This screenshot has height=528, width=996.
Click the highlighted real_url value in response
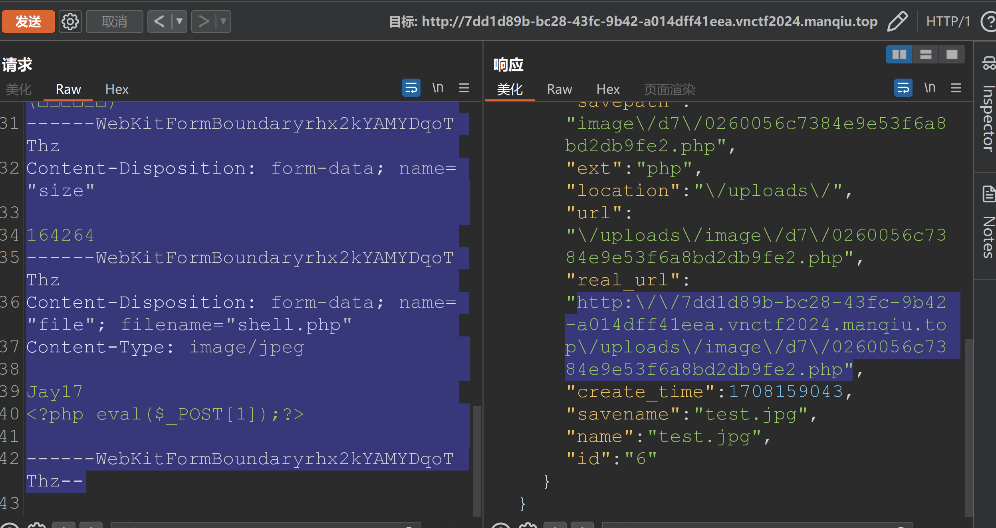tap(762, 336)
